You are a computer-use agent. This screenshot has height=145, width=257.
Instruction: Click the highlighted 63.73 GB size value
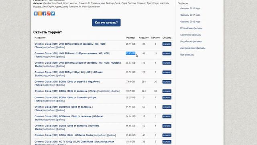click(x=131, y=54)
